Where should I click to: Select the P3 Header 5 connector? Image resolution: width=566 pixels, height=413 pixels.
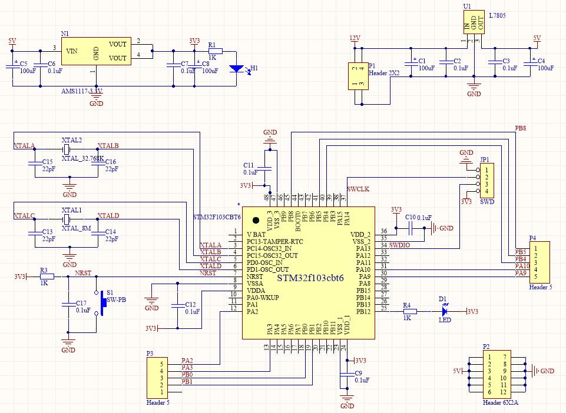pos(157,378)
